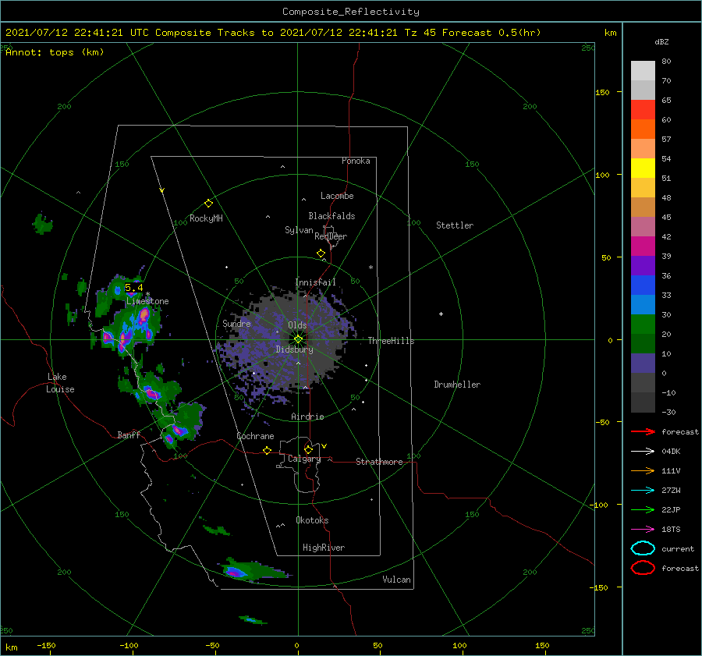Click yellow diamond marker near RockyMH
Screen dimensions: 702x656
(x=208, y=204)
